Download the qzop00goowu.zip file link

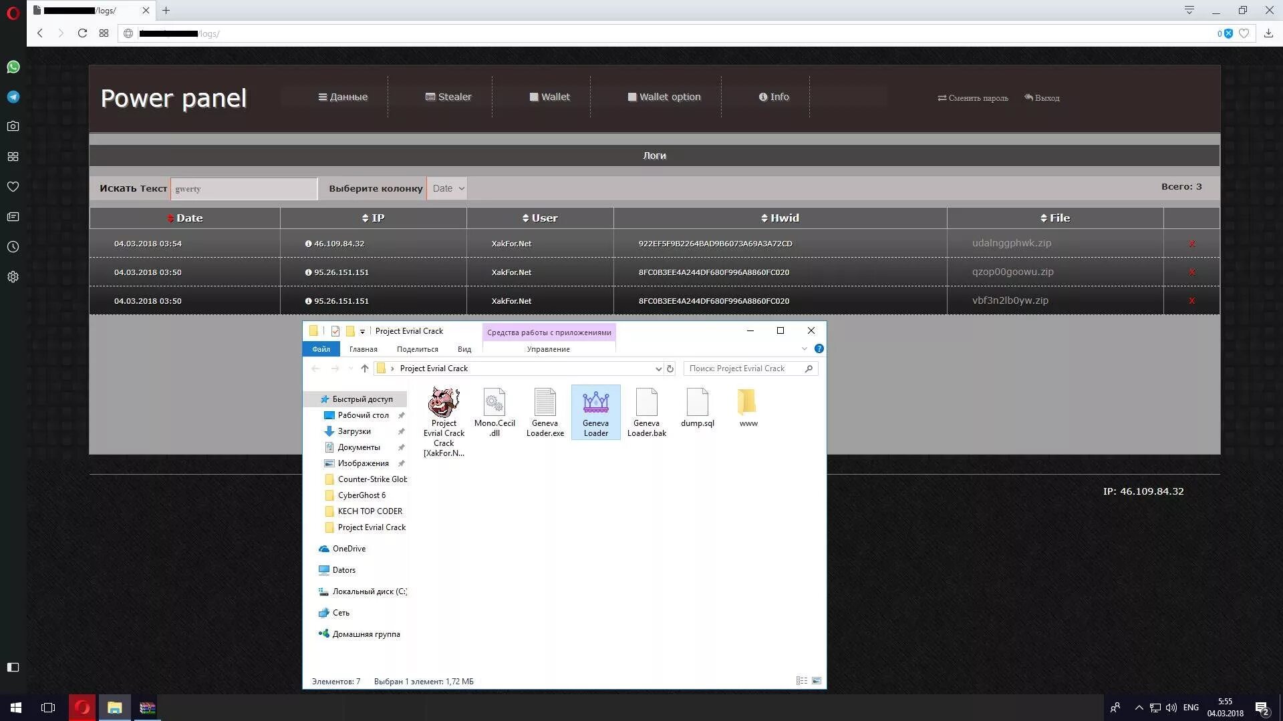(x=1012, y=272)
